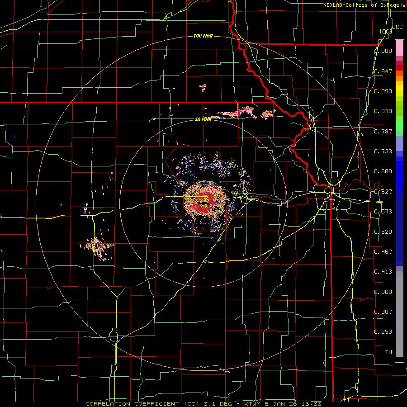The height and width of the screenshot is (407, 407).
Task: Click the 0.520 value on color scale
Action: [x=383, y=232]
